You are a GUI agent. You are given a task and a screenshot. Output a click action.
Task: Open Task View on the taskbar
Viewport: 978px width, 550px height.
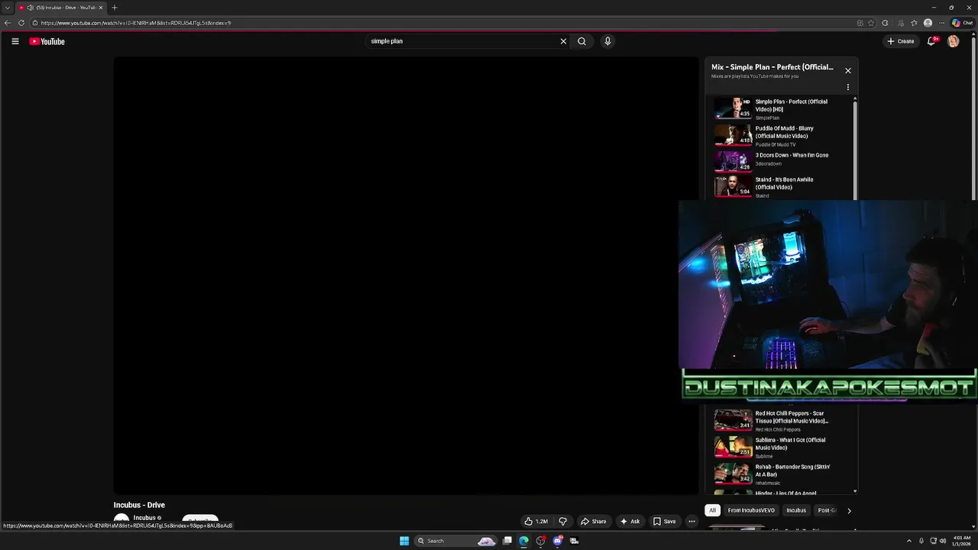point(507,541)
